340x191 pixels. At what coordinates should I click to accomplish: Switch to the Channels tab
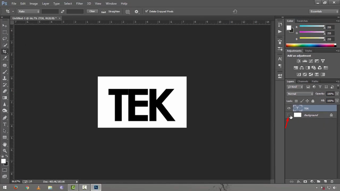(x=303, y=81)
